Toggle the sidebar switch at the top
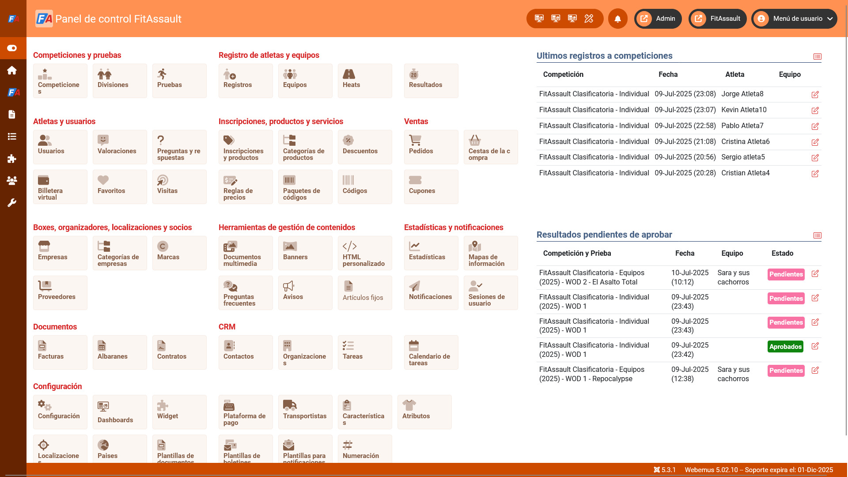 click(12, 48)
